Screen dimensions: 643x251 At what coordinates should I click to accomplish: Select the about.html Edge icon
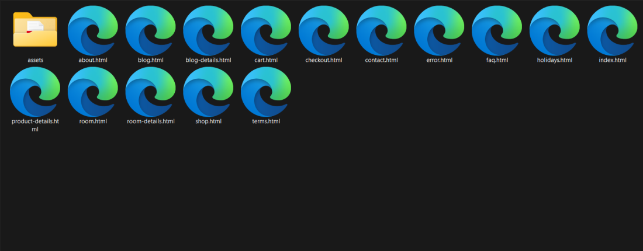93,30
